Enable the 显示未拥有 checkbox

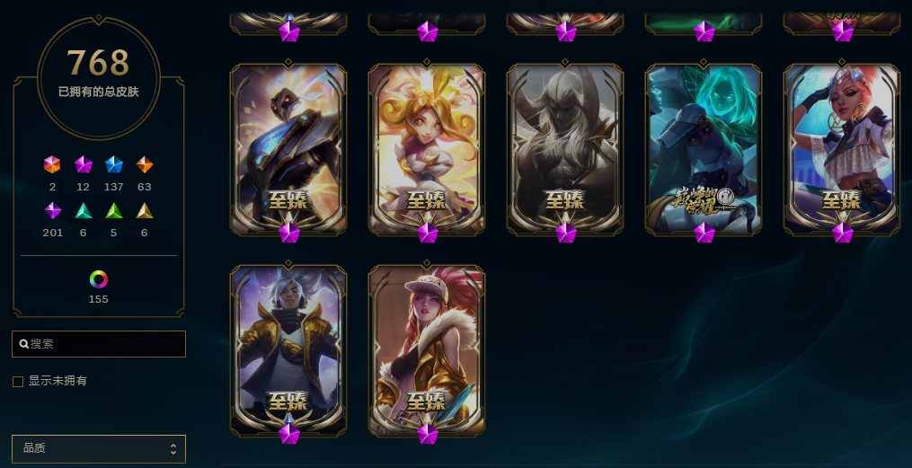coord(18,382)
